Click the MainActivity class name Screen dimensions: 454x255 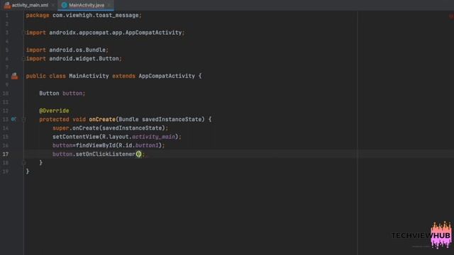pos(89,76)
